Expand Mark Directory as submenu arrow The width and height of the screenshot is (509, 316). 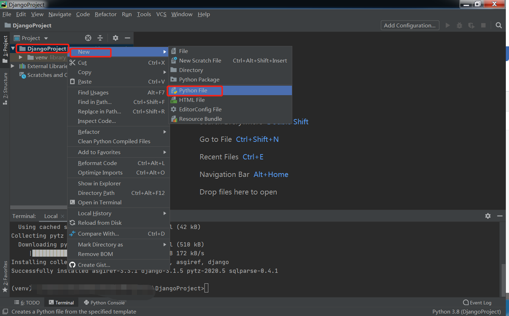pos(165,244)
